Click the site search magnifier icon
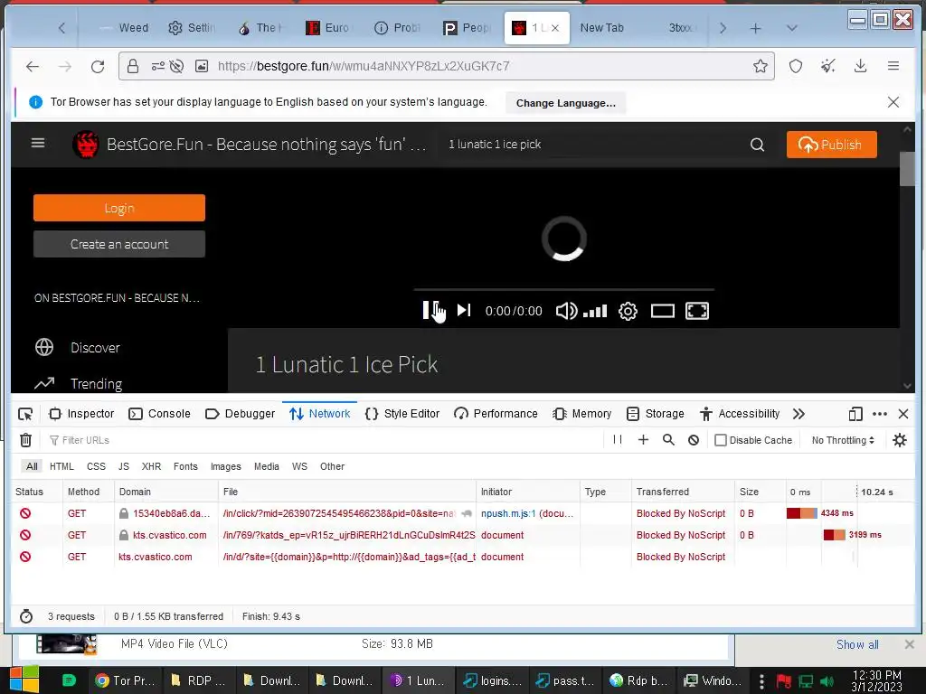This screenshot has height=694, width=926. coord(757,145)
